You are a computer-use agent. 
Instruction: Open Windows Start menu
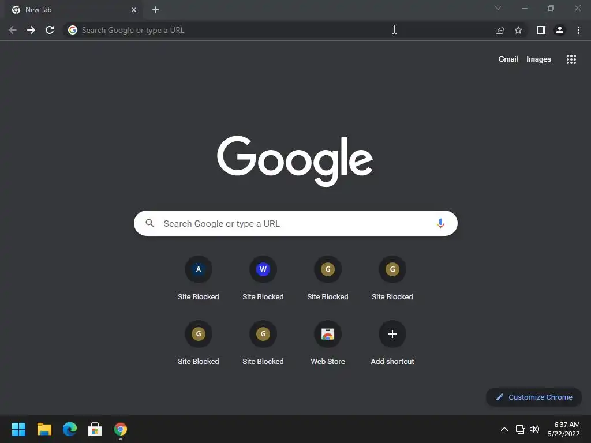(18, 429)
